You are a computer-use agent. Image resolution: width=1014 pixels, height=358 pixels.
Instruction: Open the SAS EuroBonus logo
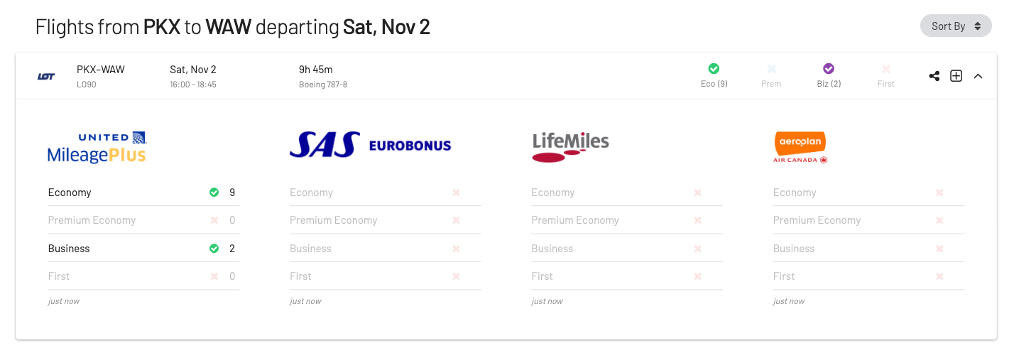(x=370, y=145)
